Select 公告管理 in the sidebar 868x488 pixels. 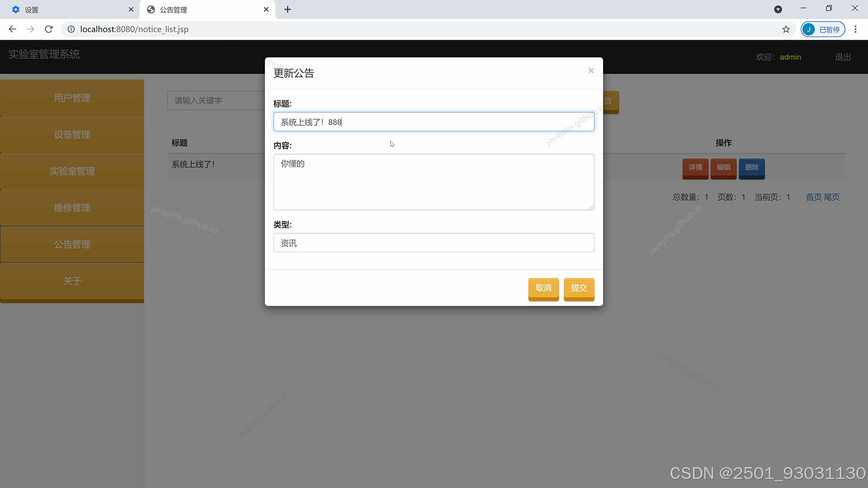[x=72, y=244]
